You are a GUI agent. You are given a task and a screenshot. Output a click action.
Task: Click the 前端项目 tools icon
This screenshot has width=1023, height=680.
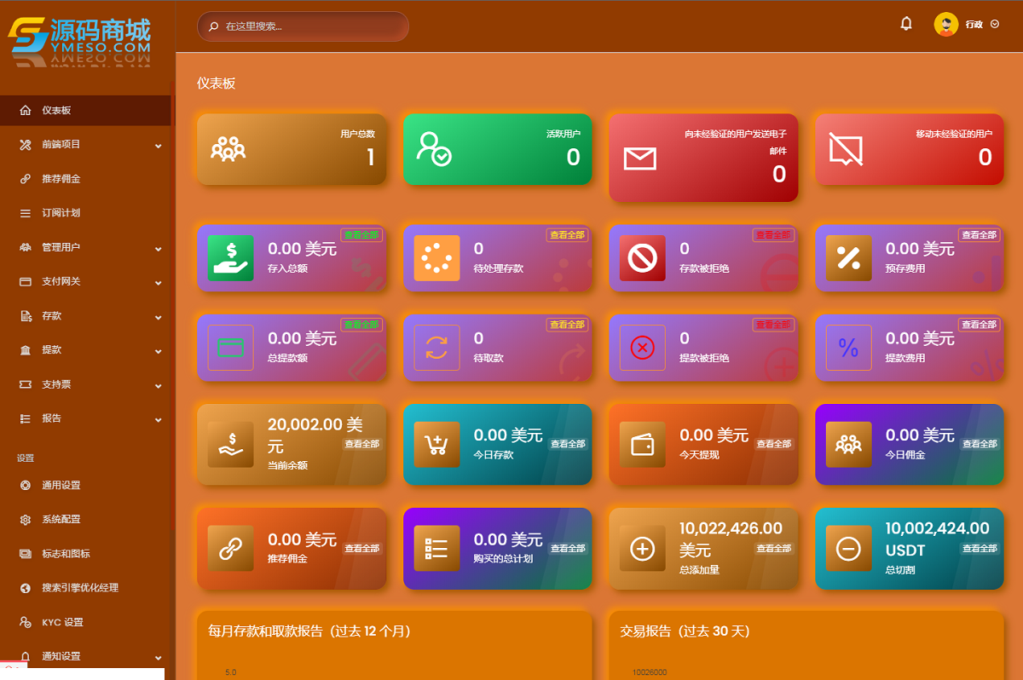click(25, 145)
